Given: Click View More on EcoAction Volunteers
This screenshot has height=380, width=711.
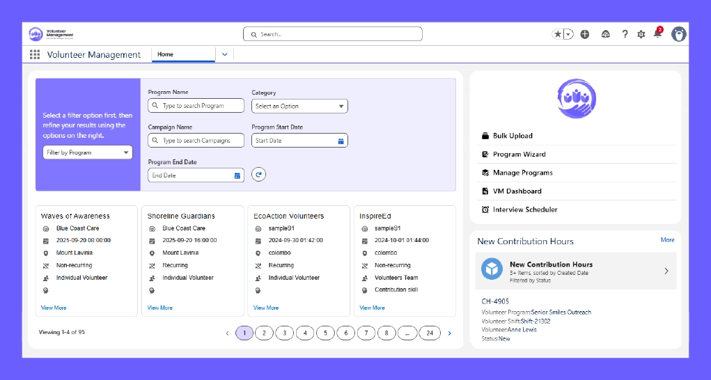Looking at the screenshot, I should tap(266, 308).
